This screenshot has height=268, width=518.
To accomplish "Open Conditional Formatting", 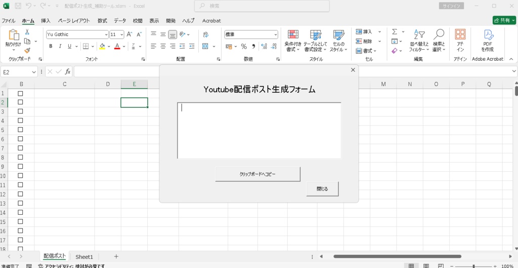I will pyautogui.click(x=293, y=41).
